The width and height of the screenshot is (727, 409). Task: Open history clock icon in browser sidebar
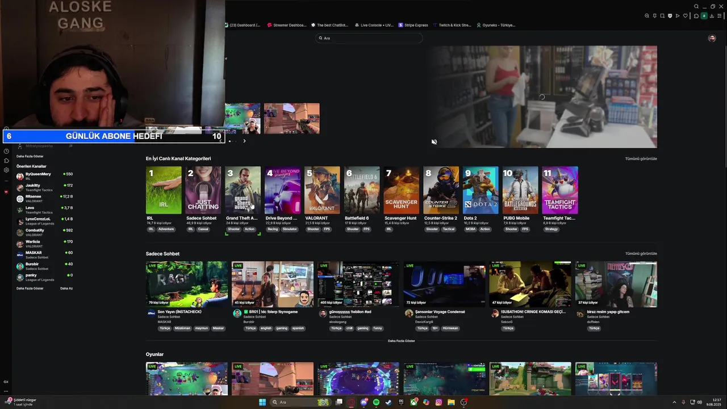point(6,151)
